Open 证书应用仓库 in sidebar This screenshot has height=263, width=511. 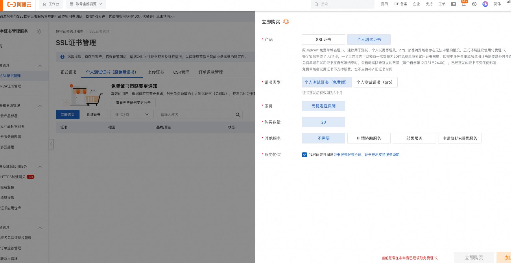[x=11, y=208]
